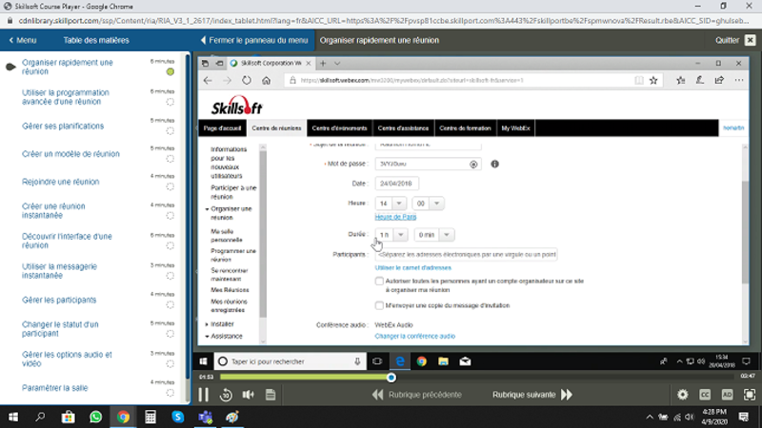Click Utiliser le carnet d'adresses link
Image resolution: width=762 pixels, height=428 pixels.
tap(413, 268)
